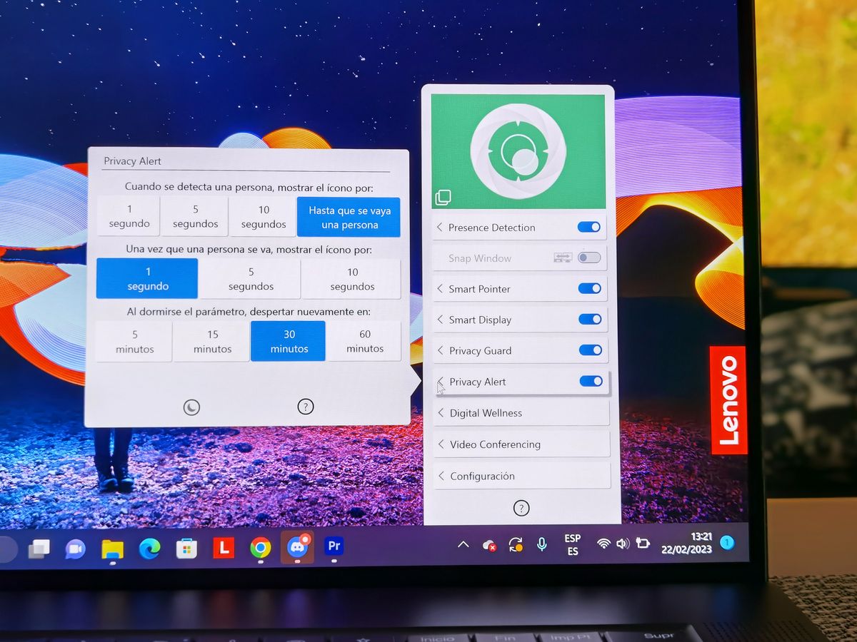Open Google Chrome from the taskbar

261,547
